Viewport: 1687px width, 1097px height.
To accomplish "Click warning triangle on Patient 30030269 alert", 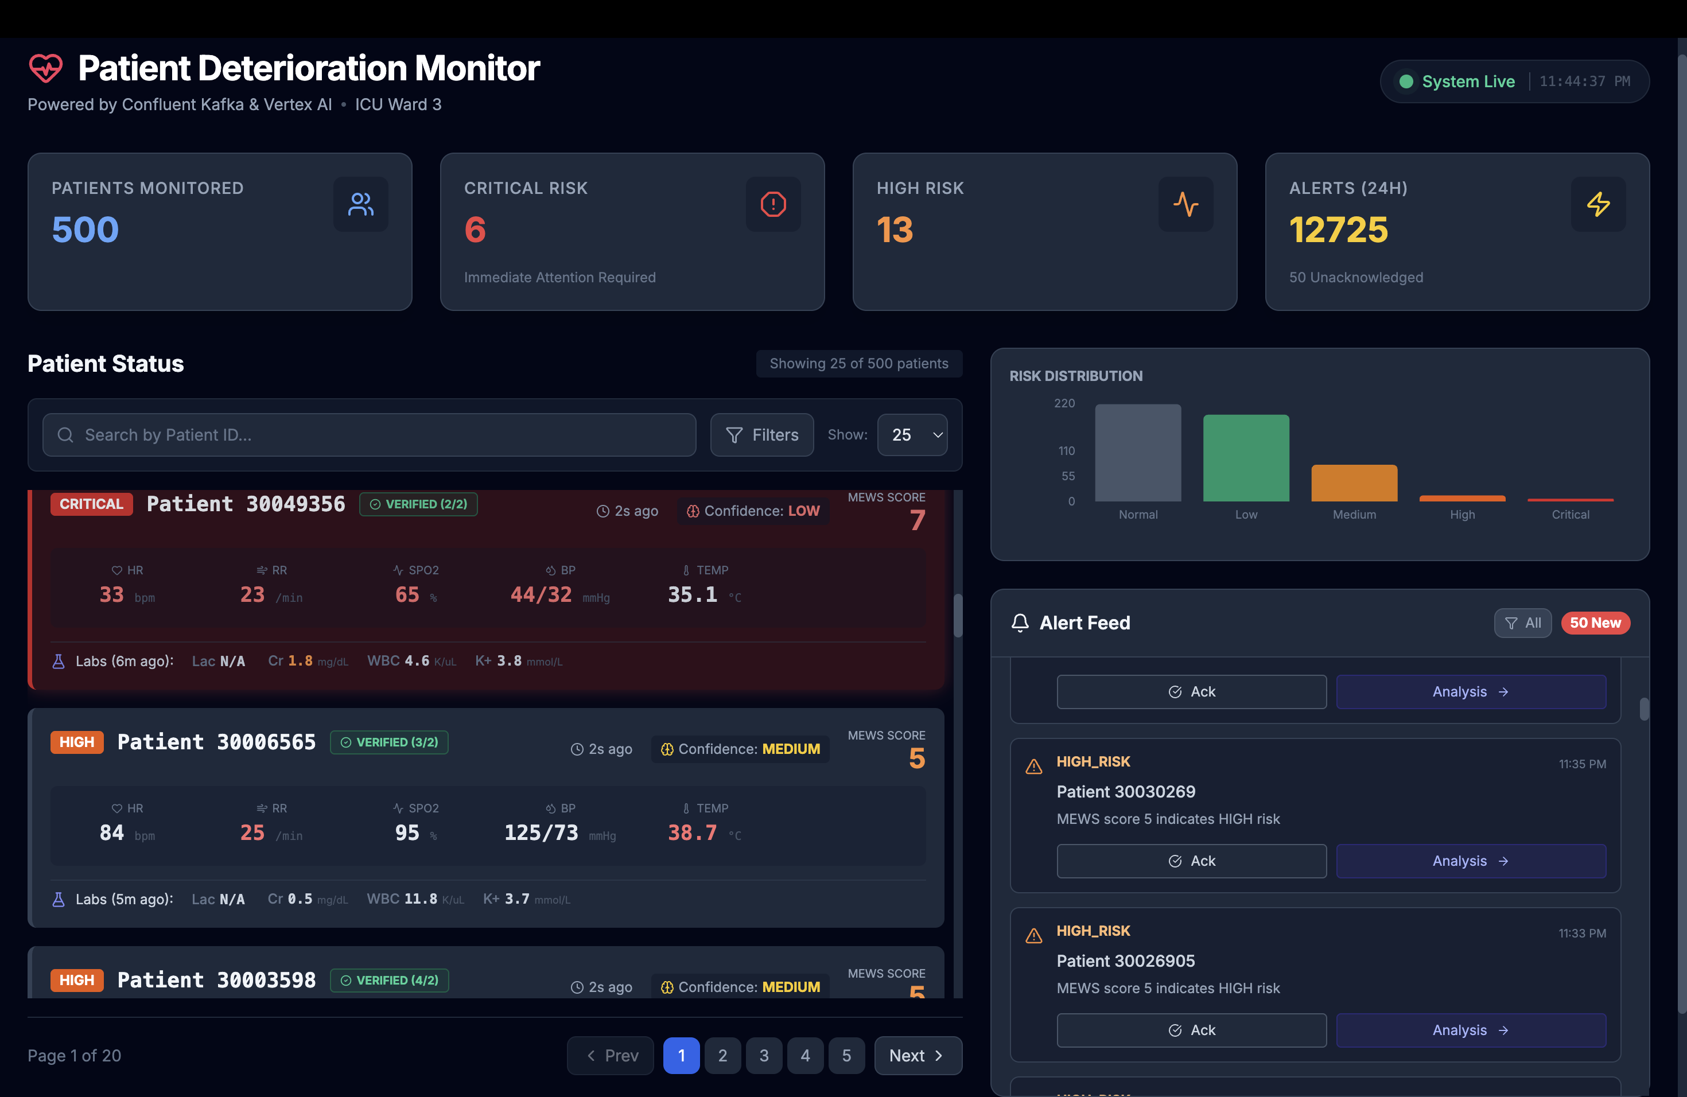I will [x=1033, y=767].
